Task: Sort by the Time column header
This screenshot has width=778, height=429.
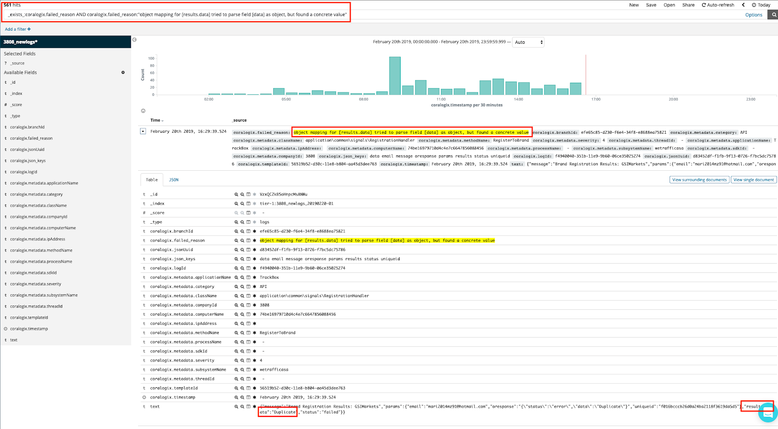Action: (157, 121)
